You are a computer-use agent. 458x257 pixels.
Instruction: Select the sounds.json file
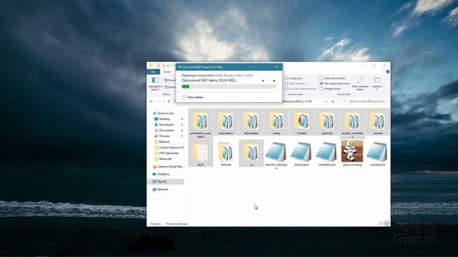[x=377, y=153]
